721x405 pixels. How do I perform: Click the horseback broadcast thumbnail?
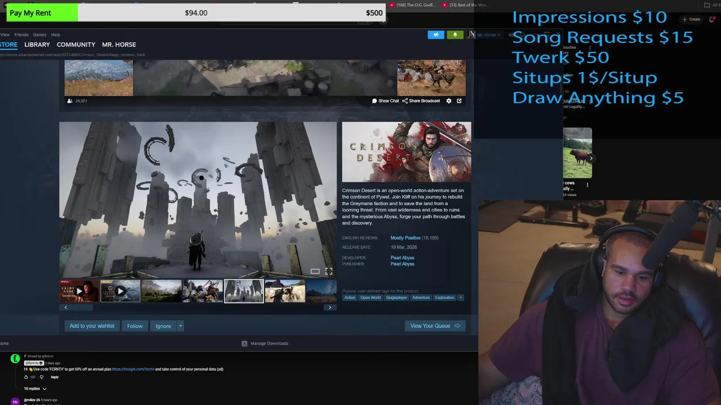pos(431,78)
